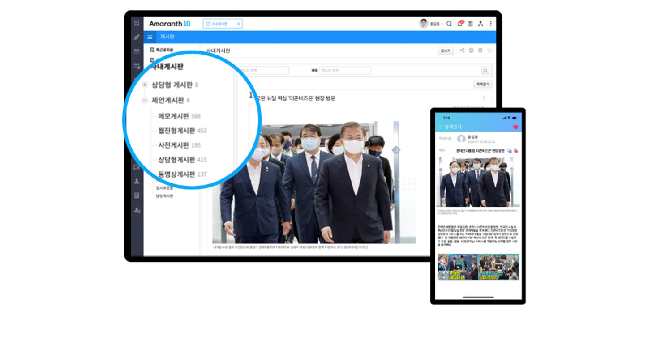
Task: Click the main news photo in the post
Action: click(314, 182)
